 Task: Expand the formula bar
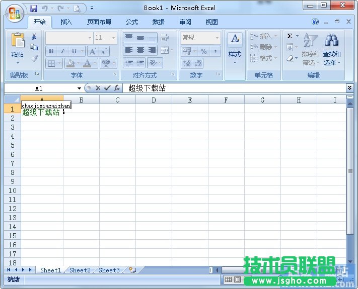[x=350, y=88]
